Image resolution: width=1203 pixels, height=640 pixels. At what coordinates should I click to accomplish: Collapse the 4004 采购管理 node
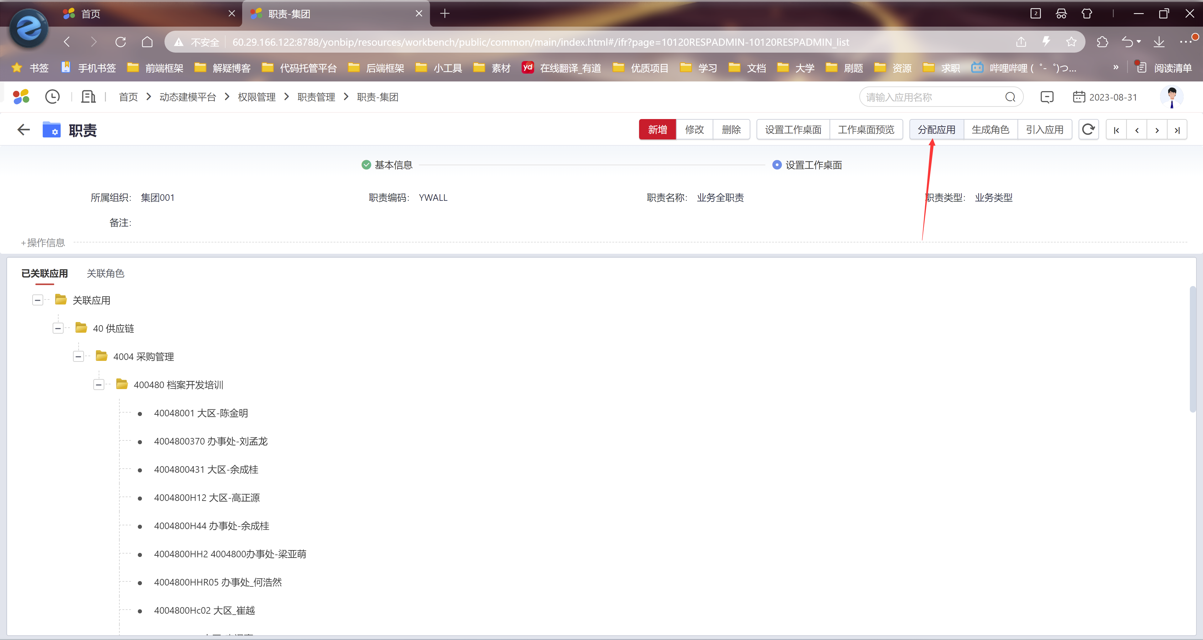(78, 356)
